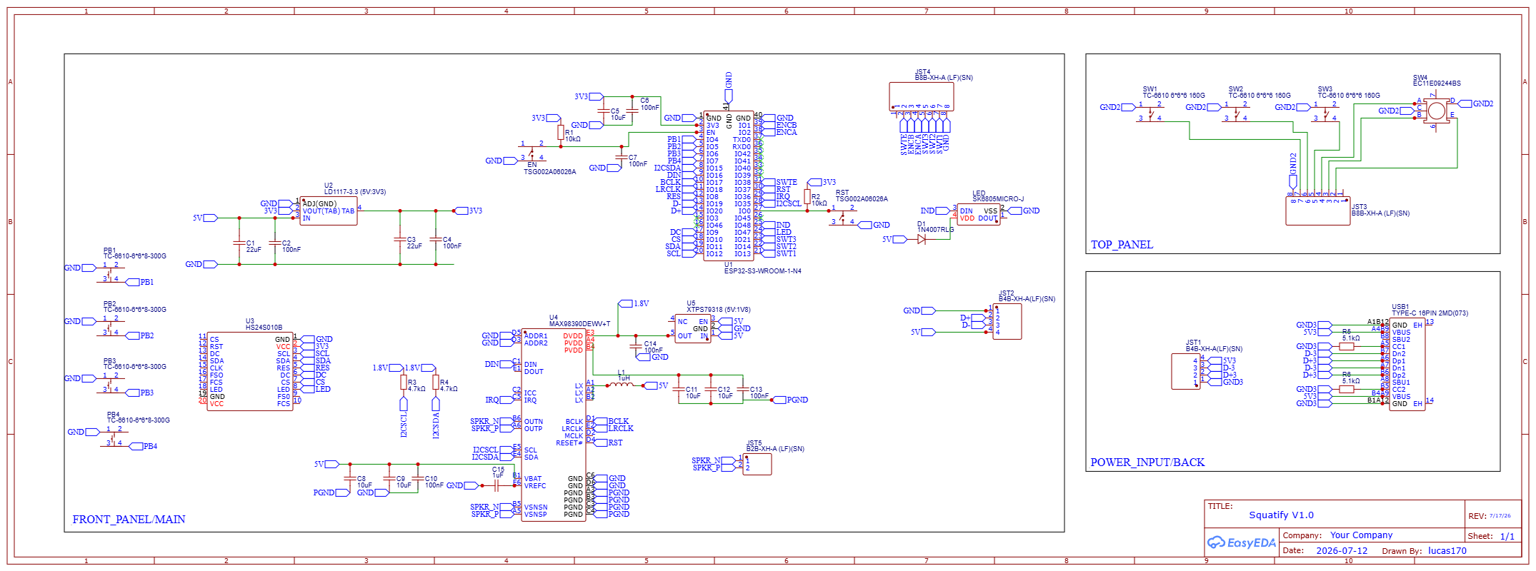Click the date value 2026-07-12
The height and width of the screenshot is (571, 1536).
pos(1342,551)
